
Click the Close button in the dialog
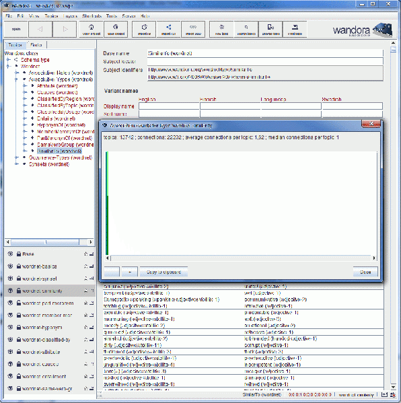(x=365, y=272)
